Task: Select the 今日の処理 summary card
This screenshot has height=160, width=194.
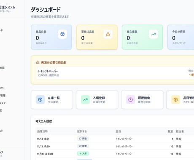Action: [x=181, y=37]
